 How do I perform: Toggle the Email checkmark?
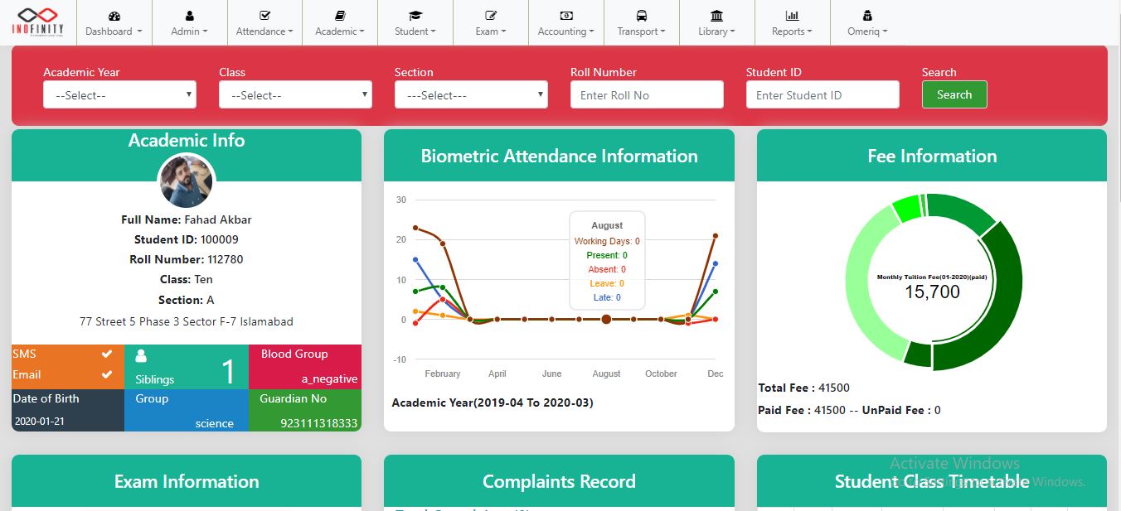[x=106, y=374]
